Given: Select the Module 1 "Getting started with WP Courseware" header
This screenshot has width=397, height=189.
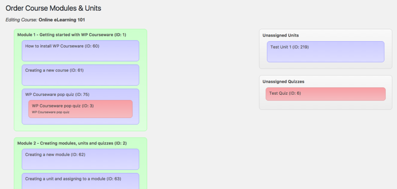Looking at the screenshot, I should click(x=72, y=35).
